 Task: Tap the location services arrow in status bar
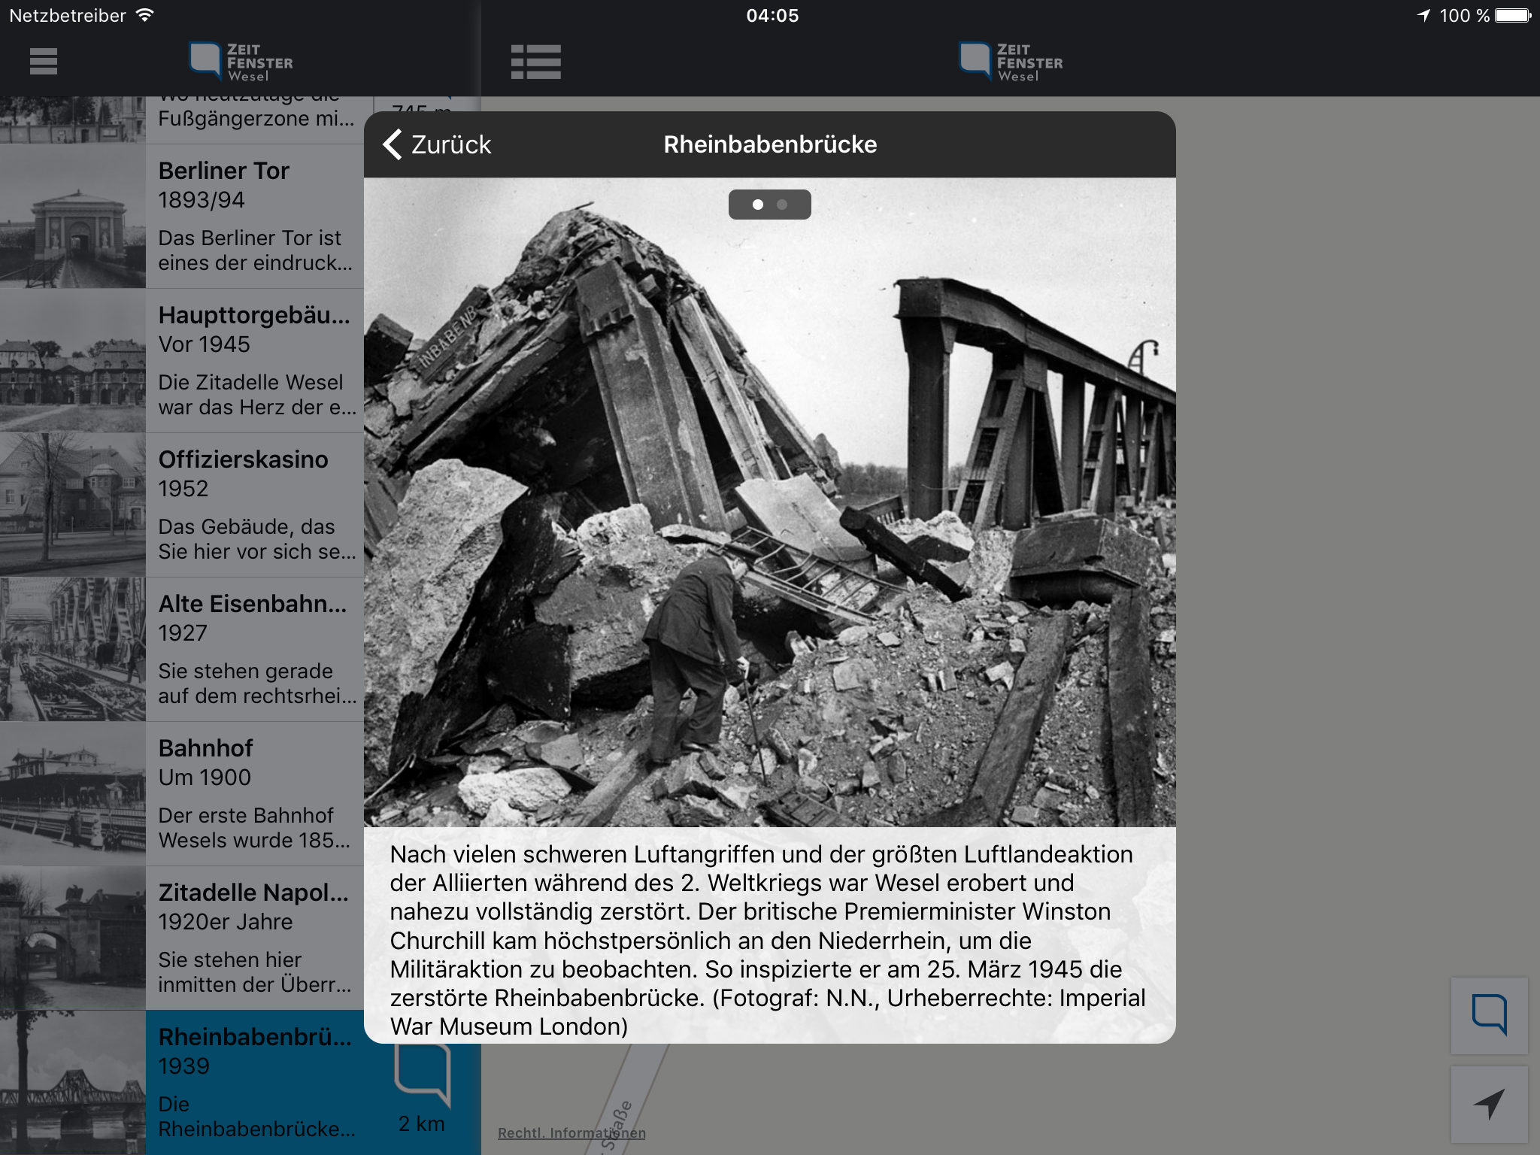pos(1423,16)
